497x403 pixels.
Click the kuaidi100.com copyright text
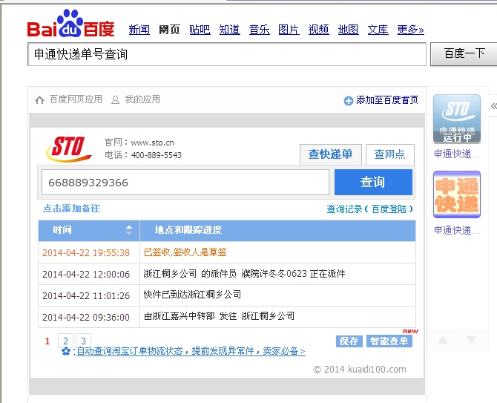[x=360, y=370]
